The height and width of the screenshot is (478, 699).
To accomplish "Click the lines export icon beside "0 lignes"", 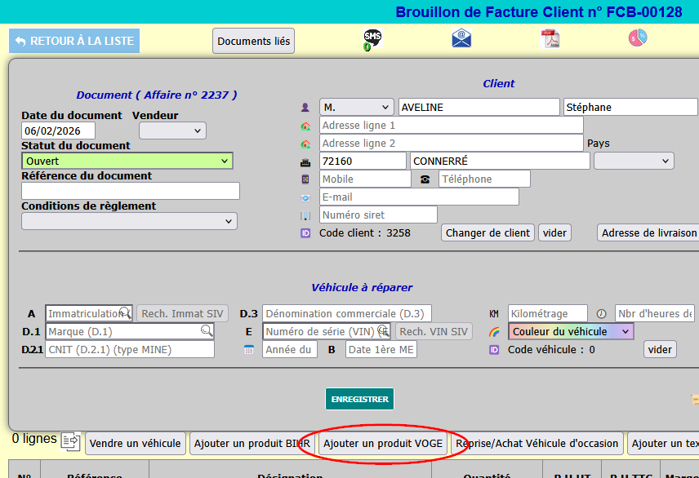I will (71, 441).
